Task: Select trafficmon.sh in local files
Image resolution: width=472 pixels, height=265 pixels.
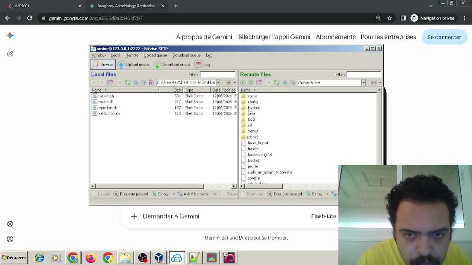Action: (x=106, y=113)
